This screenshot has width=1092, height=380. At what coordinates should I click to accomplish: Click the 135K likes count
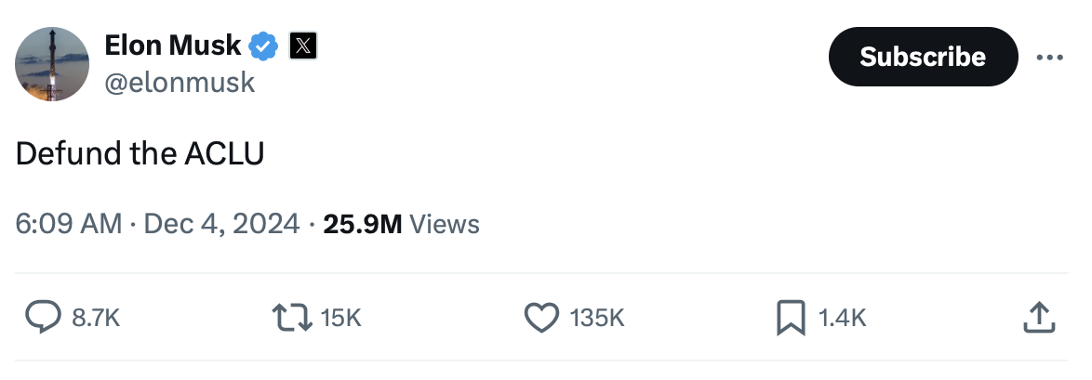point(596,318)
